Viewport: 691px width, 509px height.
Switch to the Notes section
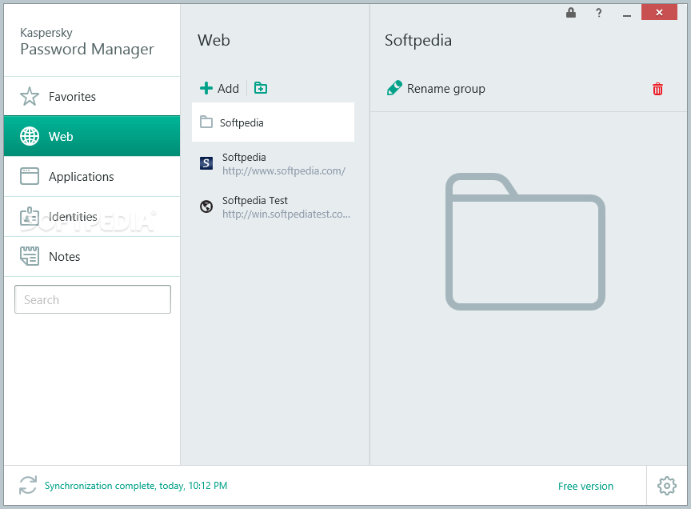click(92, 257)
